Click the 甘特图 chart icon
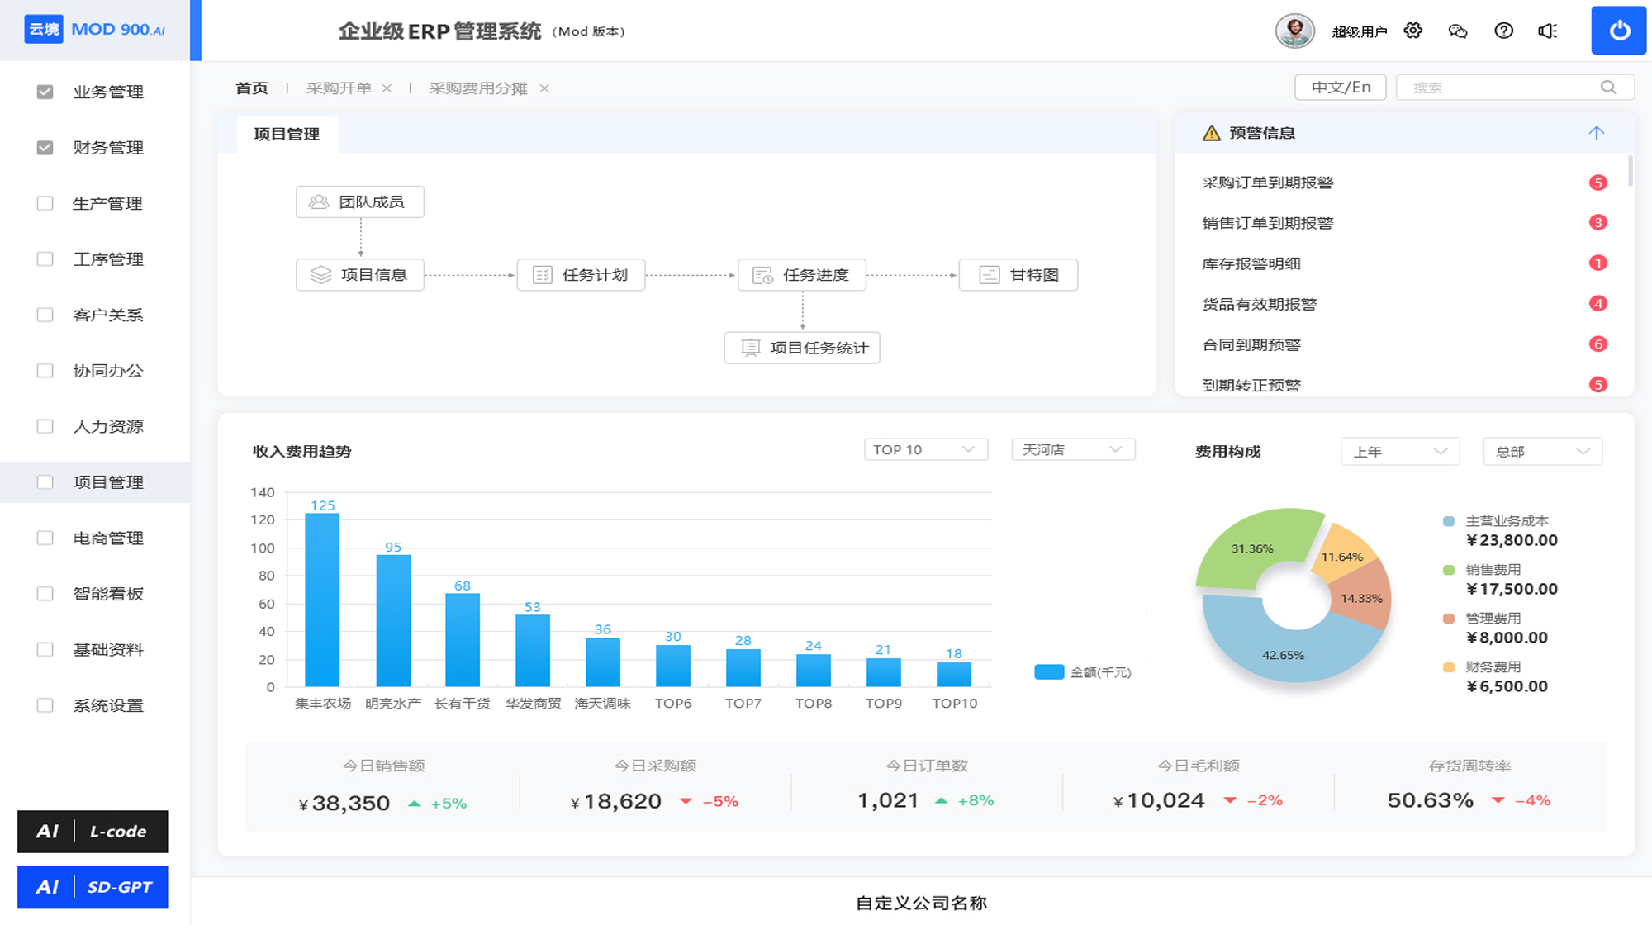Screen dimensions: 1652x925 (x=989, y=275)
